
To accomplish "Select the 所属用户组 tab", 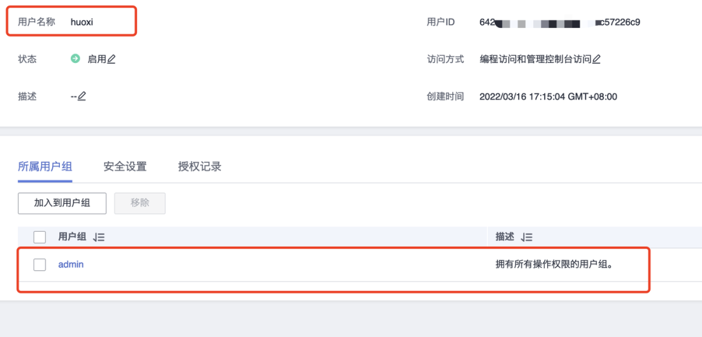I will [x=45, y=167].
